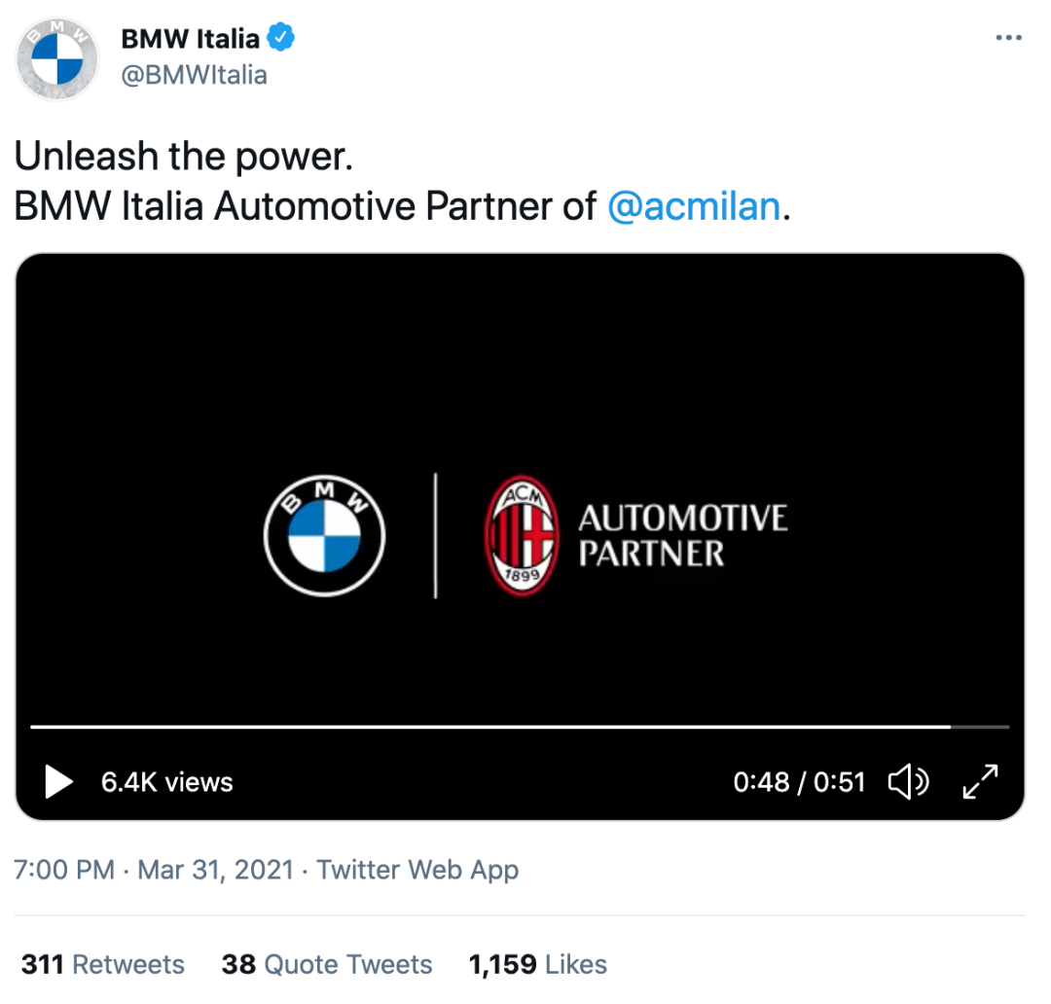Click the 0:48 / 0:51 time display
Viewport: 1051px width, 1004px height.
(799, 782)
